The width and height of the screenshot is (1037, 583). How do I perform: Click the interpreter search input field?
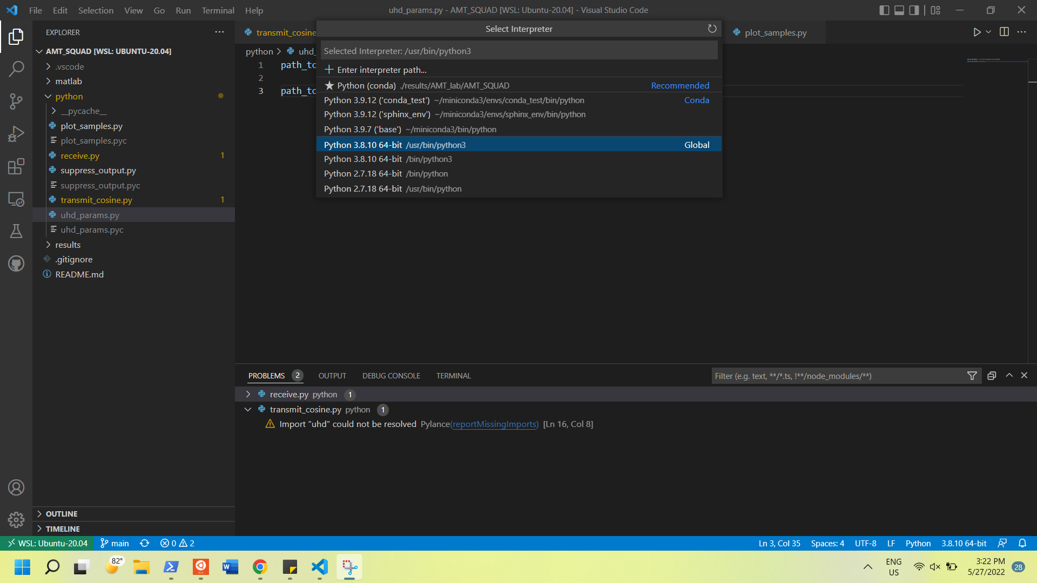pyautogui.click(x=519, y=51)
